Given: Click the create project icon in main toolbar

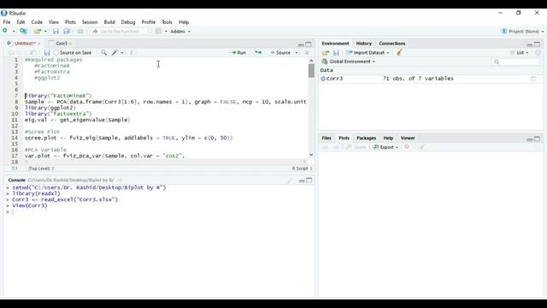Looking at the screenshot, I should [x=24, y=31].
